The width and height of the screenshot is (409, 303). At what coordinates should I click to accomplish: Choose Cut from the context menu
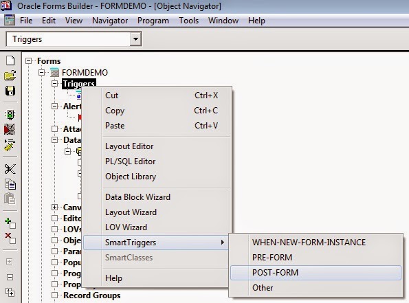click(157, 96)
